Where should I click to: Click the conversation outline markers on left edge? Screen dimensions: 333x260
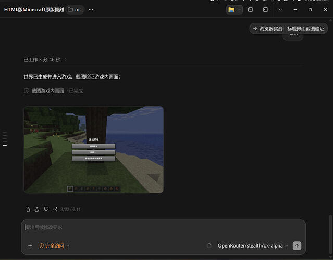(5, 139)
